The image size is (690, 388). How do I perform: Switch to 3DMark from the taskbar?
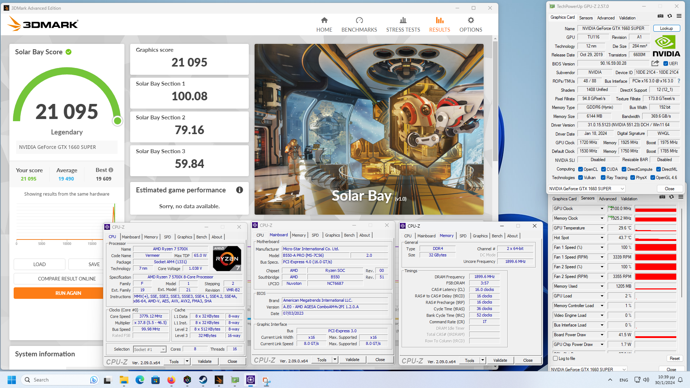click(x=219, y=380)
